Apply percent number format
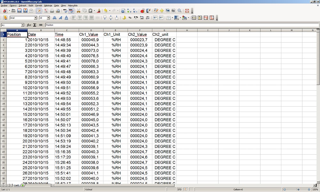This screenshot has width=320, height=192. 130,18
